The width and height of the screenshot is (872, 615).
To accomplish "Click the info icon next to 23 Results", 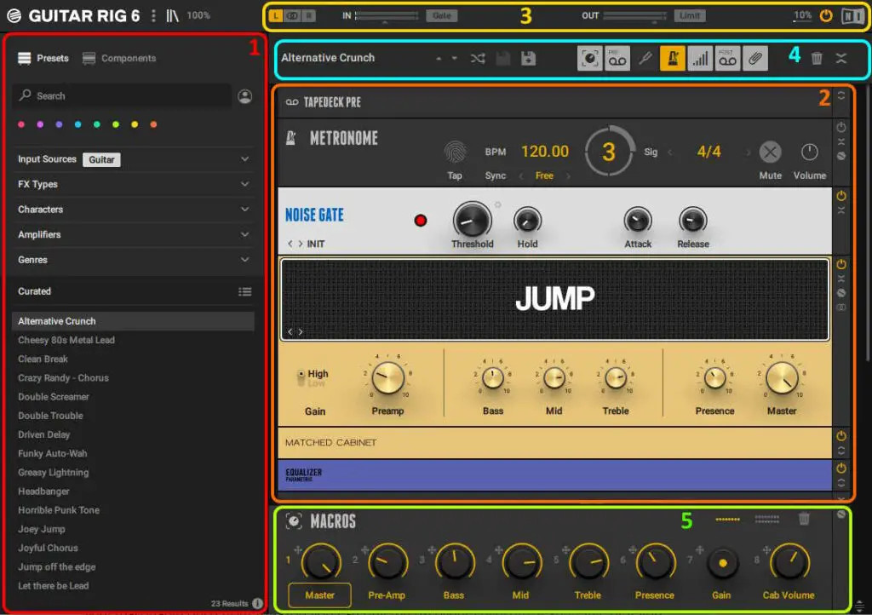I will click(x=257, y=603).
